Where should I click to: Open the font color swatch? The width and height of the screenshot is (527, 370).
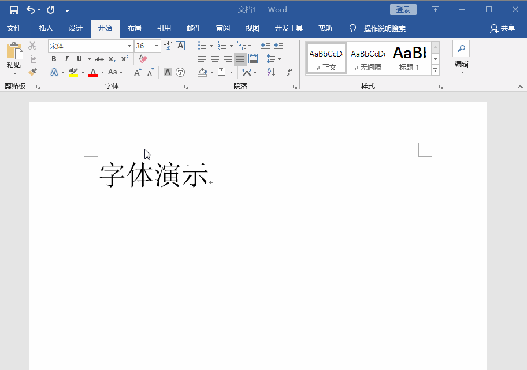tap(92, 72)
